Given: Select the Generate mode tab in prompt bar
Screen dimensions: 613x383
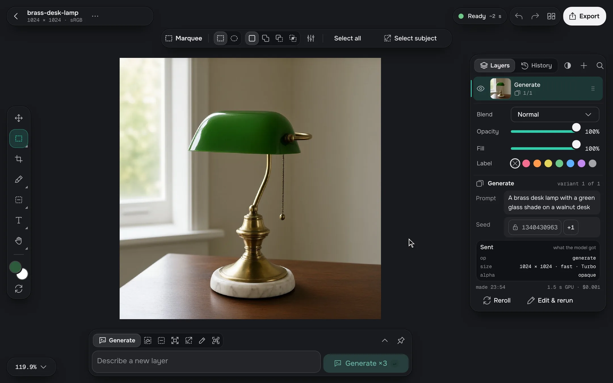Looking at the screenshot, I should pos(117,340).
